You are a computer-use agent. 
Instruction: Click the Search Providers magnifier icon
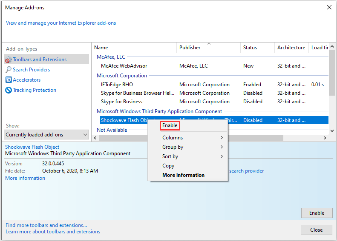pos(9,70)
